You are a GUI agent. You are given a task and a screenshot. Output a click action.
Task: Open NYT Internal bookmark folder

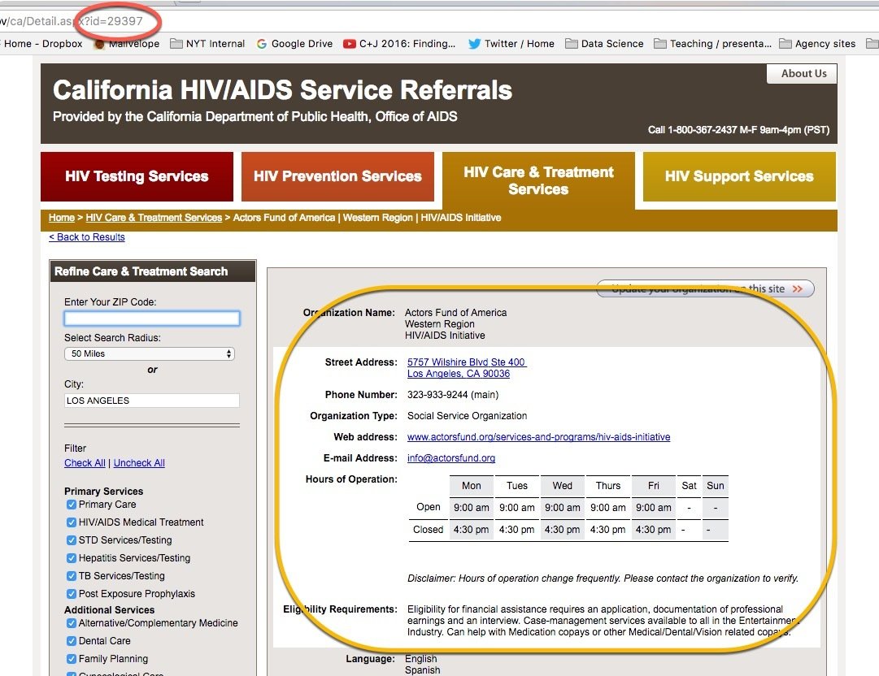tap(207, 44)
